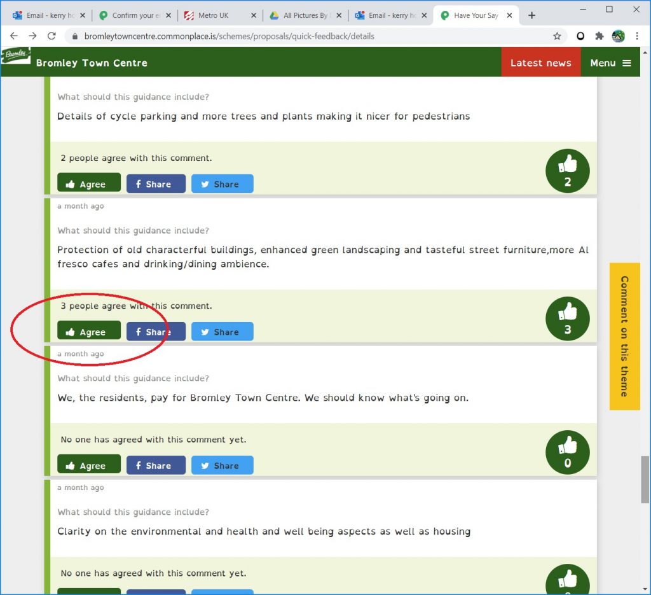The width and height of the screenshot is (651, 595).
Task: Click the text '2 people agree with this comment.'
Action: tap(136, 158)
